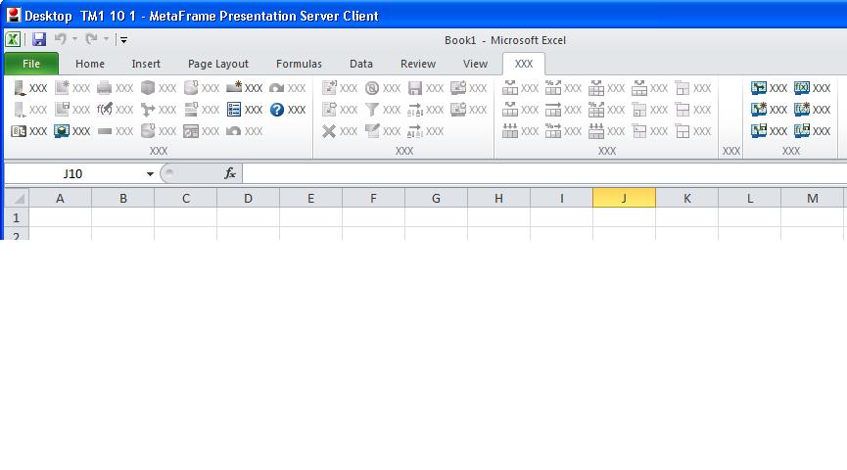Click the greyed printer icon in the ribbon
The image size is (847, 470).
104,87
